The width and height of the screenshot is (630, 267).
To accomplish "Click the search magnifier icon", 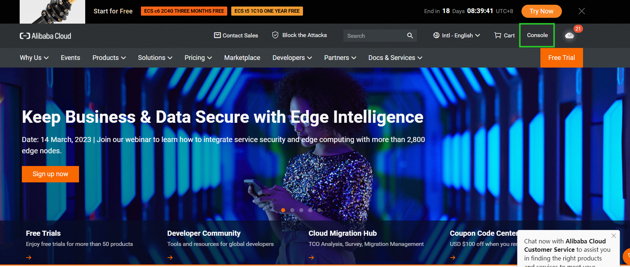I will click(x=410, y=36).
